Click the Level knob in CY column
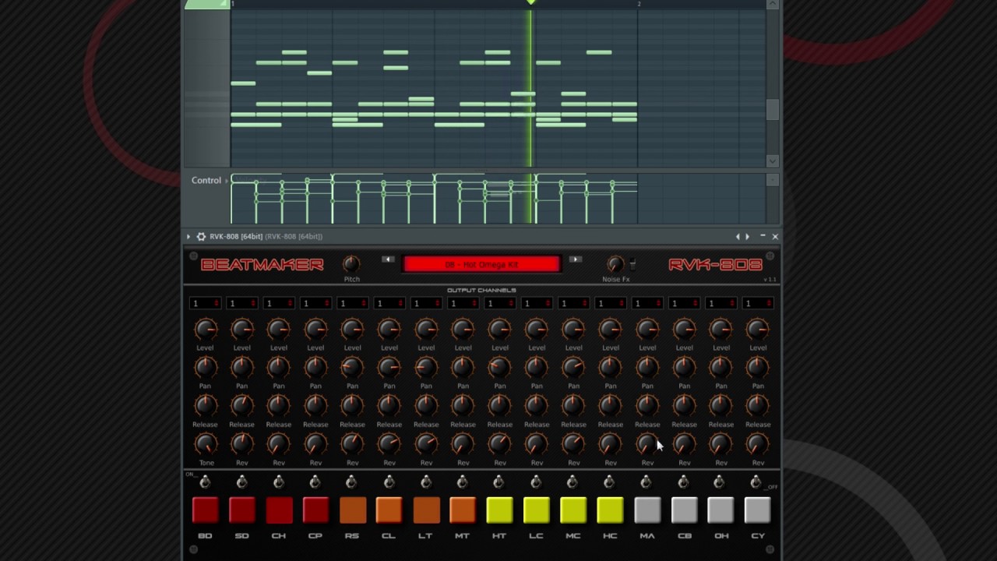 click(758, 329)
